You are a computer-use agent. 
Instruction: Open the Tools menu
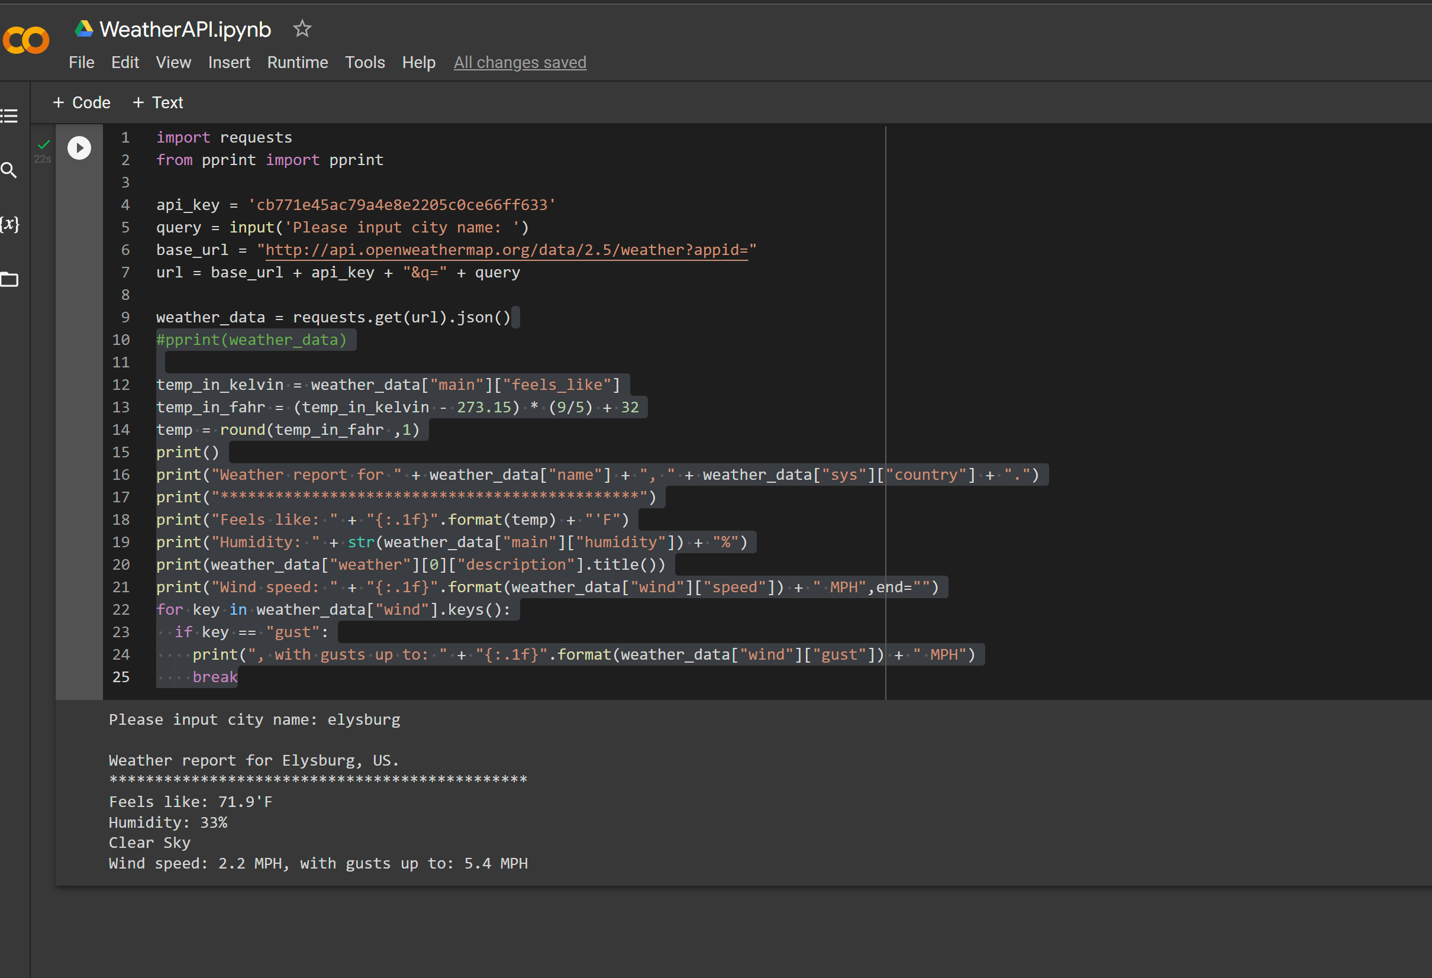click(365, 62)
